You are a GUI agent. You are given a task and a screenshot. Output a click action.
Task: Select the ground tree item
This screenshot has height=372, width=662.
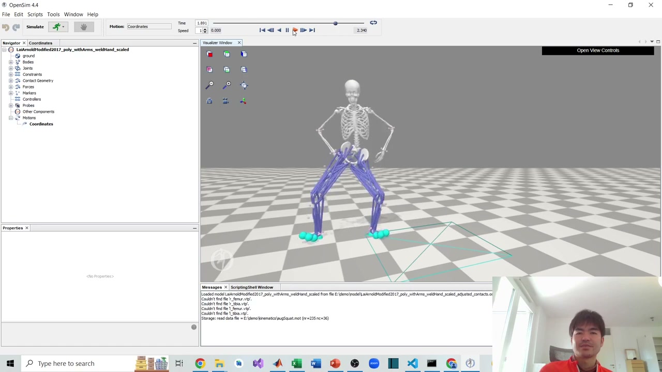28,56
